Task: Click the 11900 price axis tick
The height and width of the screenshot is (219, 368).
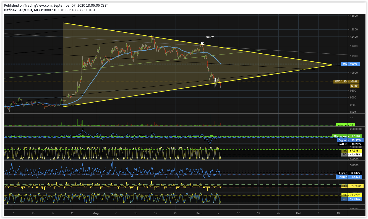Action: (x=354, y=46)
